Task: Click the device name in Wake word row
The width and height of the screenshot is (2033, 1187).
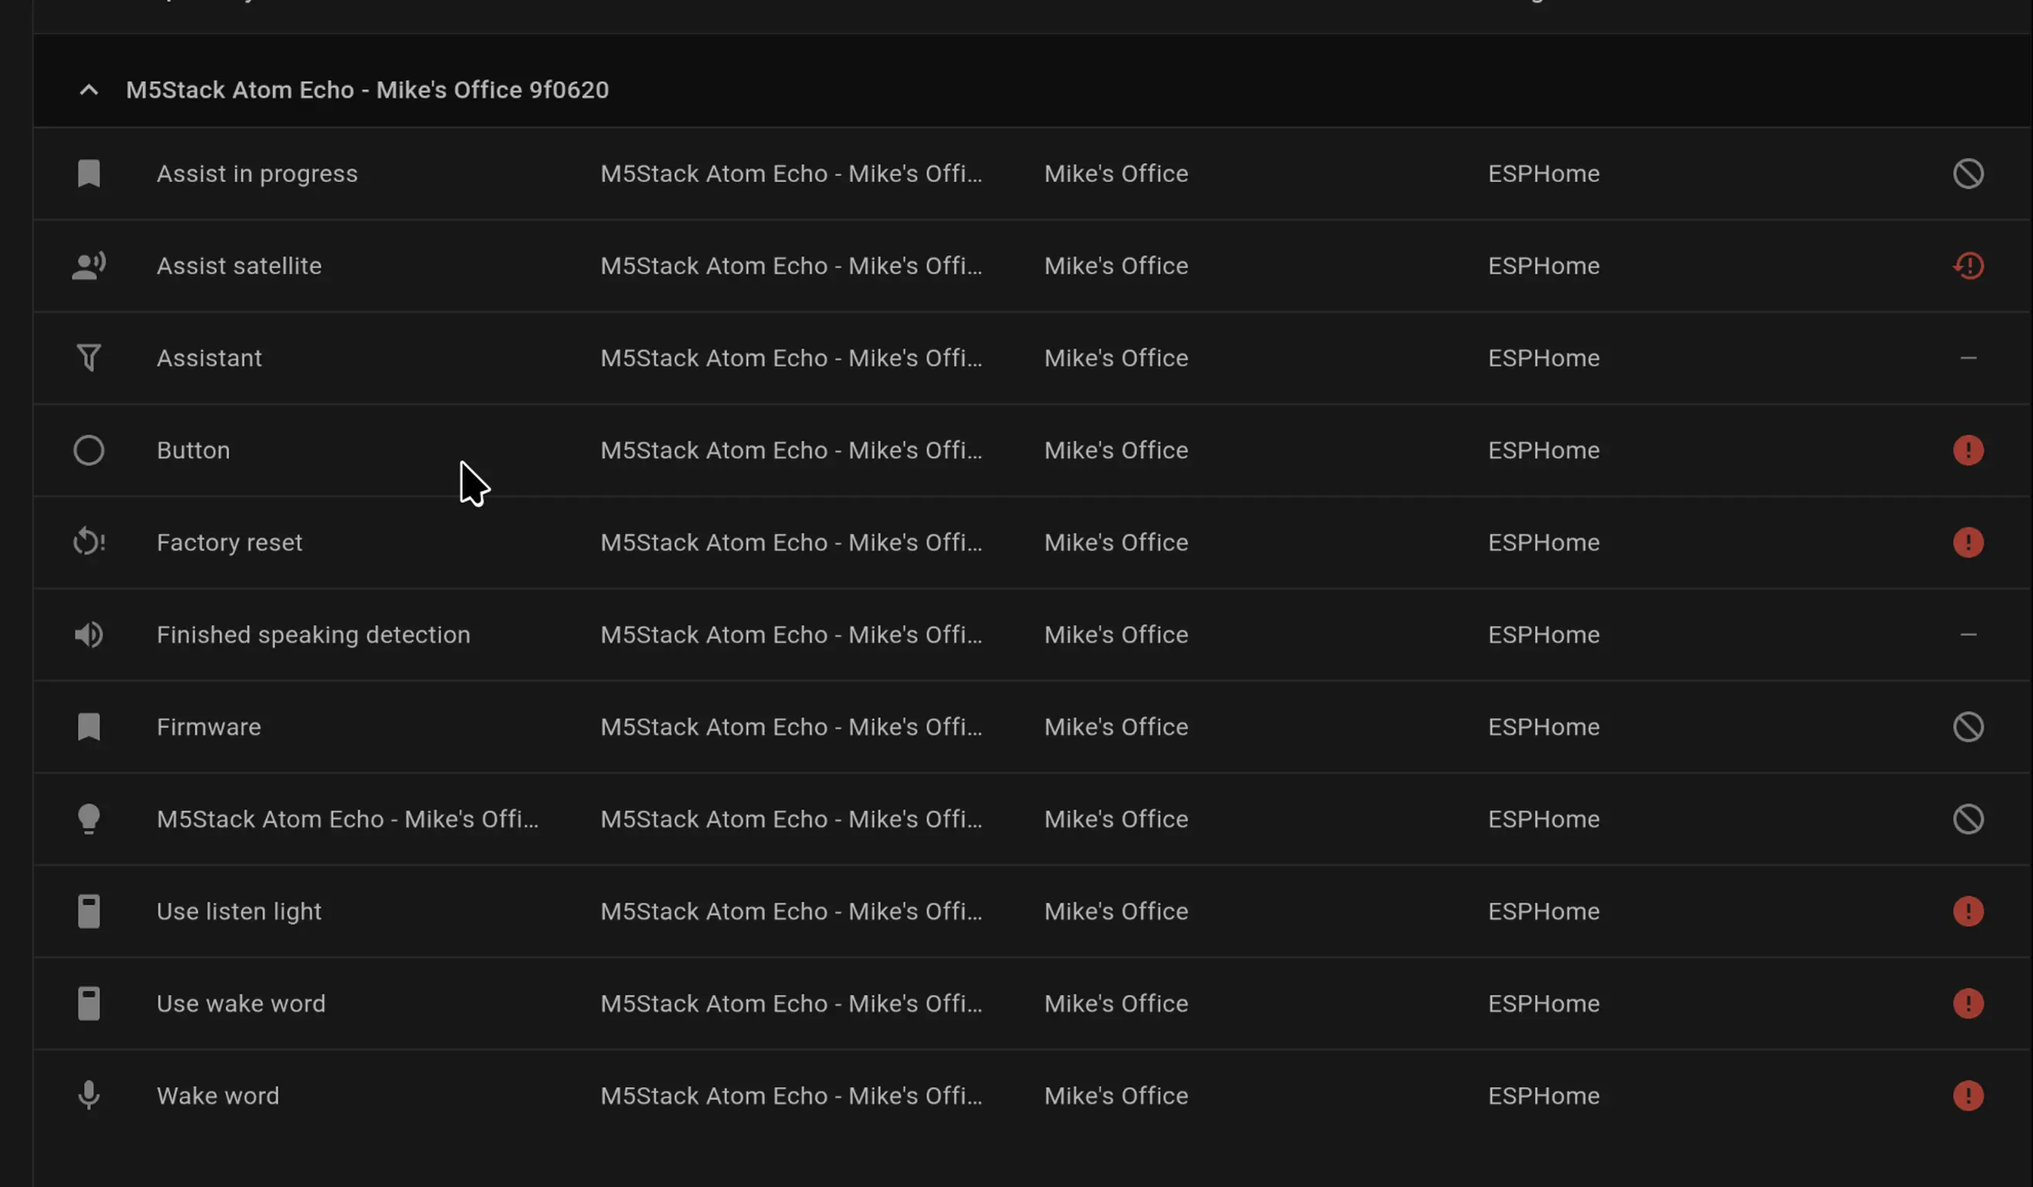Action: coord(791,1096)
